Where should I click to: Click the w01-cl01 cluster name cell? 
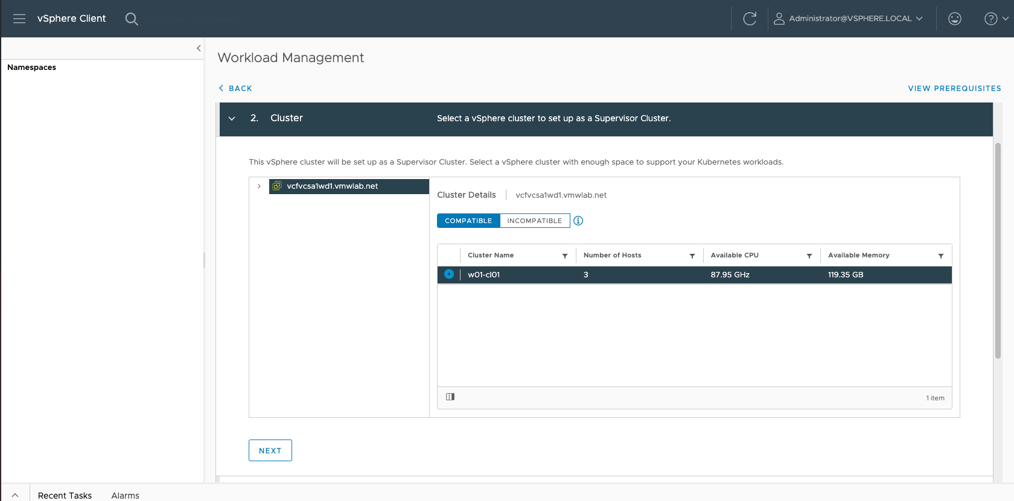pos(483,275)
